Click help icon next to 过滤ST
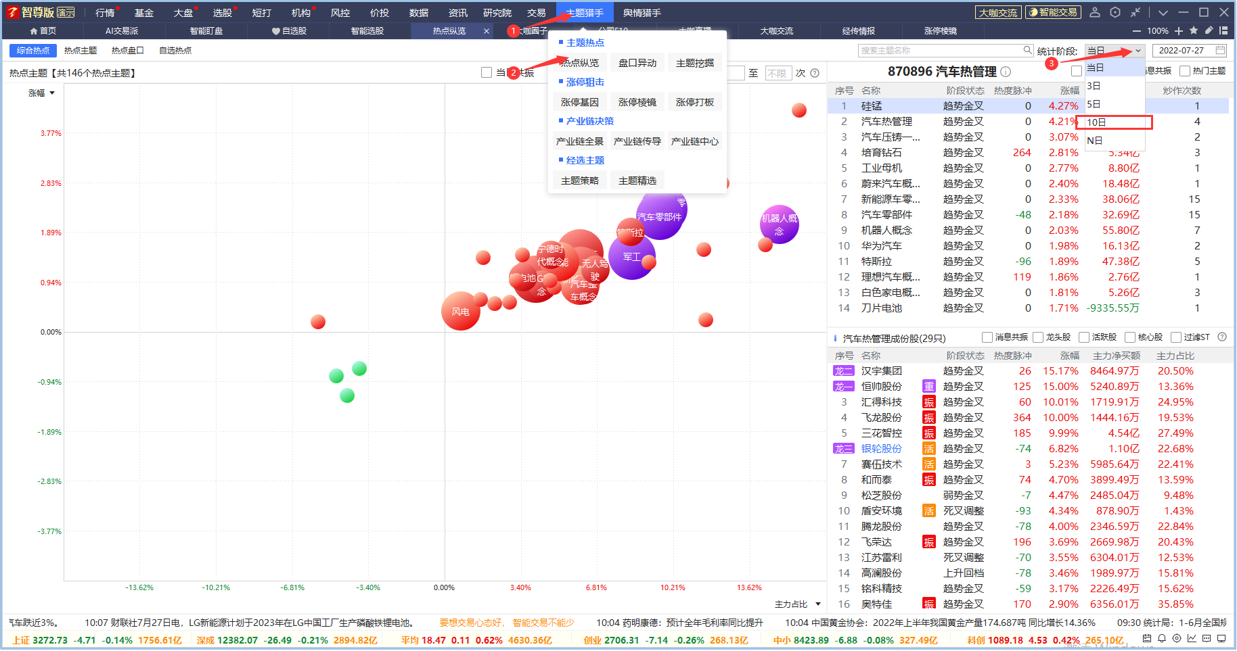Viewport: 1237px width, 651px height. (x=1222, y=337)
